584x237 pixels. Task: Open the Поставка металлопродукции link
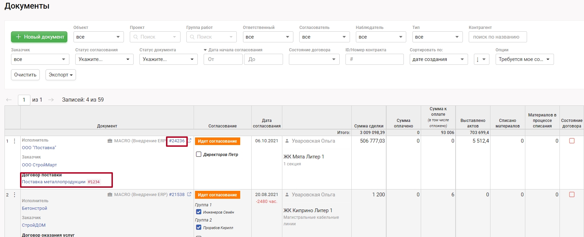click(x=53, y=182)
